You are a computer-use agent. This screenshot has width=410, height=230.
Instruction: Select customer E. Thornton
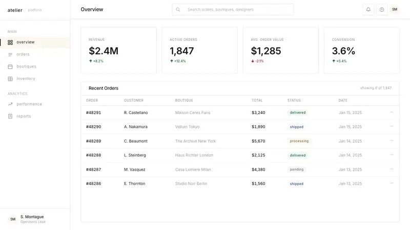(135, 183)
